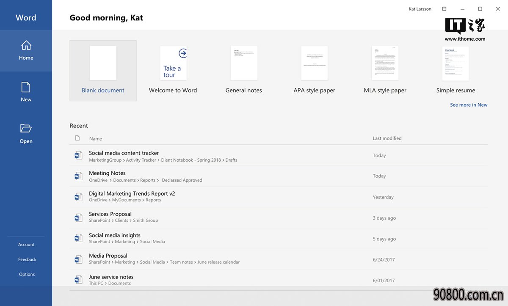Screen dimensions: 508x306
Task: Open Feedback in the sidebar
Action: click(x=27, y=259)
